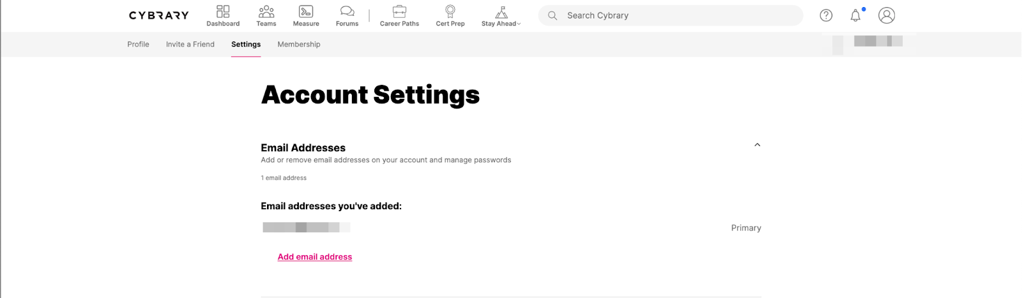Switch to the Profile tab
This screenshot has height=298, width=1022.
tap(138, 44)
